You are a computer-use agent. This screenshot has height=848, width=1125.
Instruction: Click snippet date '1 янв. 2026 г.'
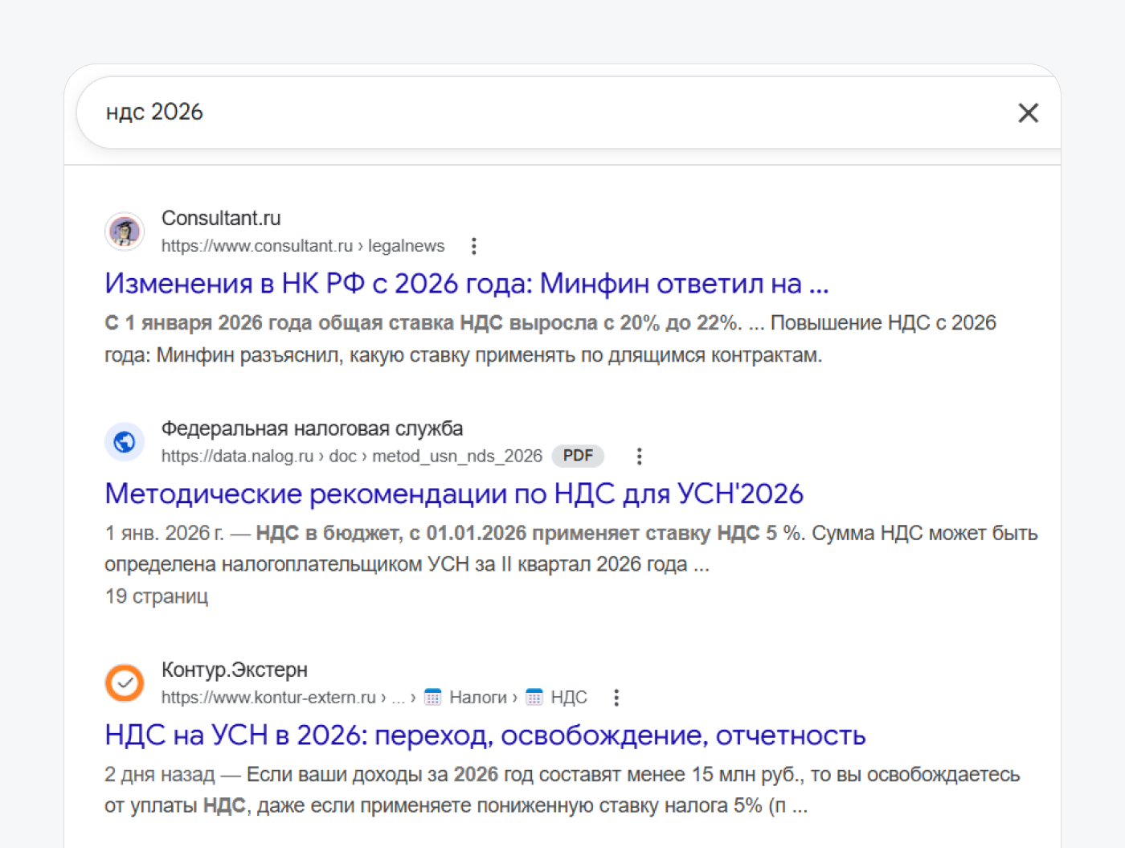(x=165, y=534)
